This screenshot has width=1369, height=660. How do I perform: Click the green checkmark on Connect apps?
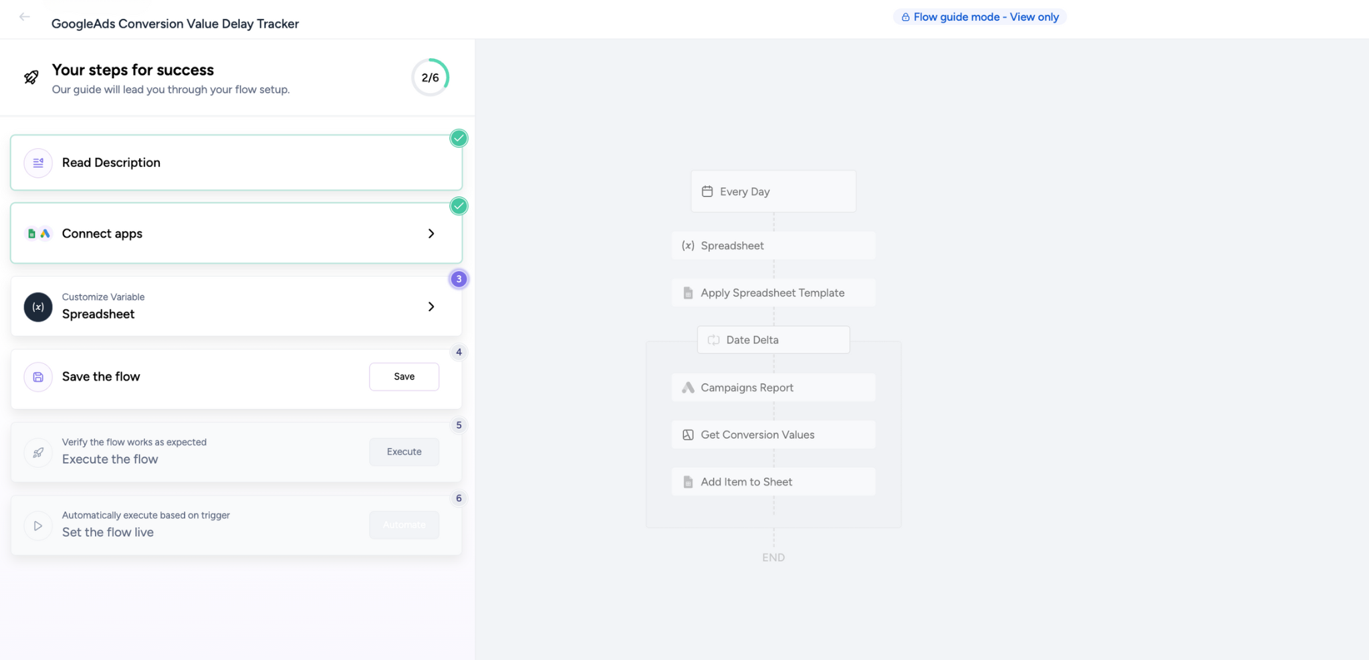pyautogui.click(x=459, y=206)
